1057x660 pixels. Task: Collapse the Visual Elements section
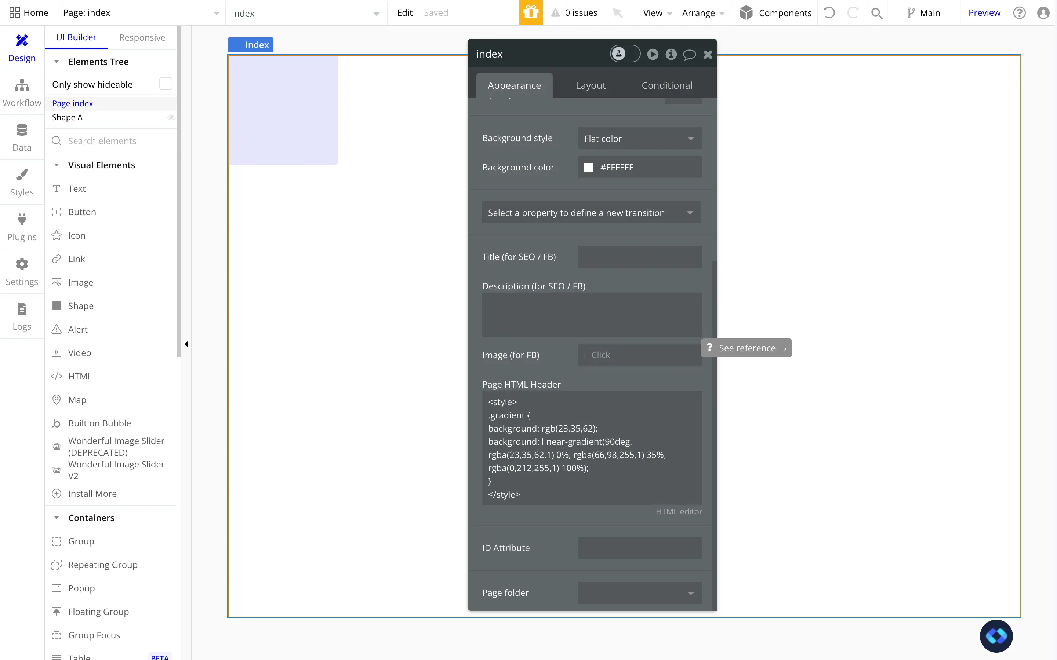[x=57, y=165]
